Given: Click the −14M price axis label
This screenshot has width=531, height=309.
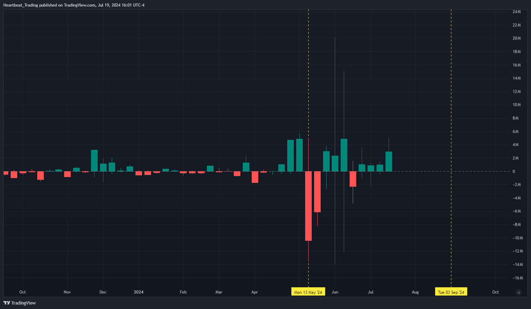Looking at the screenshot, I should click(518, 265).
